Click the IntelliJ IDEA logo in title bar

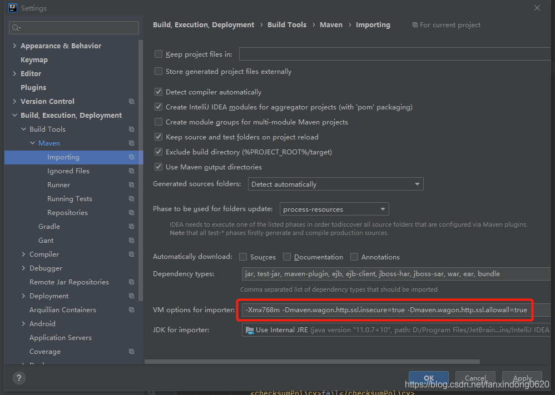point(13,8)
